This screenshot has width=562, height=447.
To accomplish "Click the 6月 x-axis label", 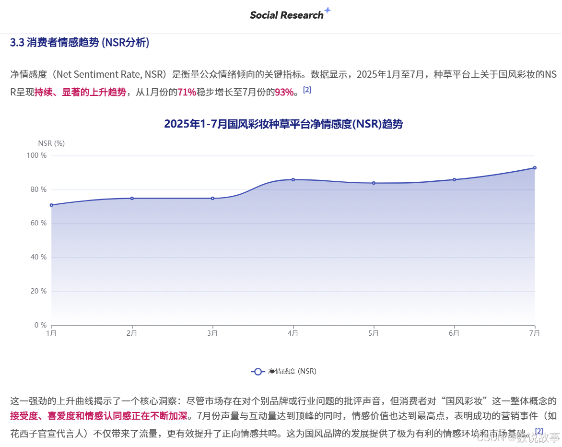I will pos(454,333).
